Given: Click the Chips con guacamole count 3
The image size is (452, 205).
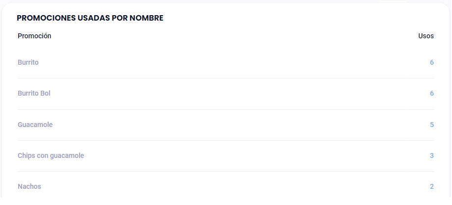Looking at the screenshot, I should point(431,155).
